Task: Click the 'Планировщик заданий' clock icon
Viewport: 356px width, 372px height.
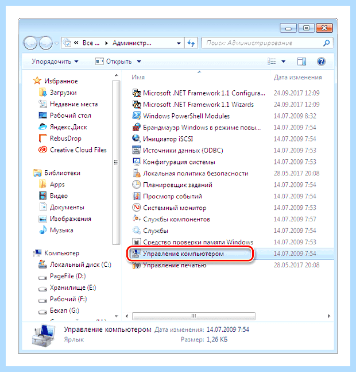Action: [137, 185]
